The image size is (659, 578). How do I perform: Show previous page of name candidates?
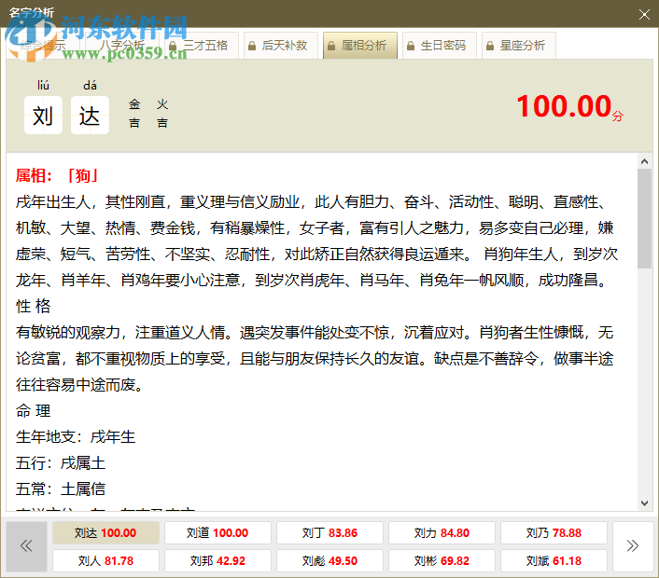pos(26,546)
